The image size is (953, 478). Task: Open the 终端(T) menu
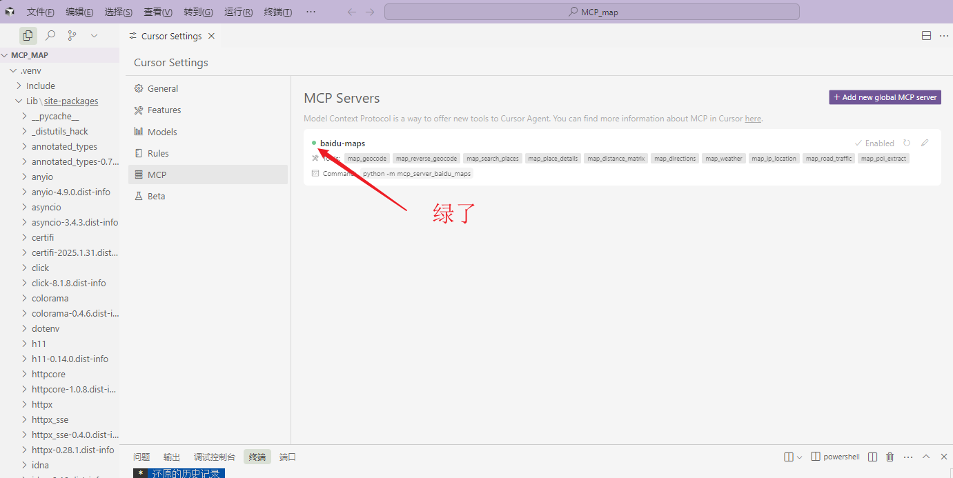278,12
